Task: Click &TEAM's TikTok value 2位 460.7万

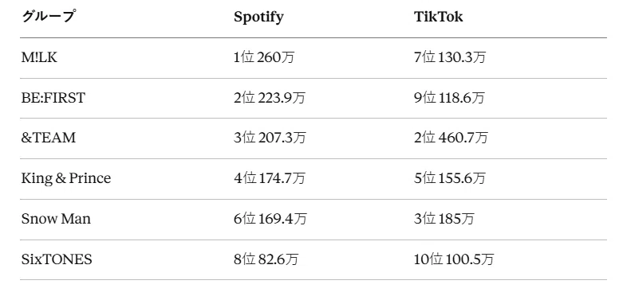Action: (x=451, y=138)
